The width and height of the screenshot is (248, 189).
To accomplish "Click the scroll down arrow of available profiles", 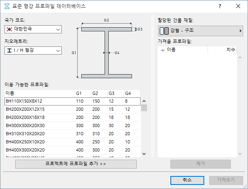I will (144, 154).
